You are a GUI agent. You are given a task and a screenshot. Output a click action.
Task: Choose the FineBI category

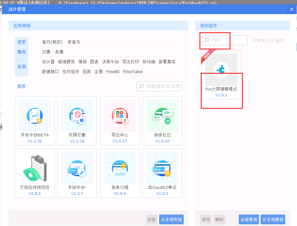(113, 72)
